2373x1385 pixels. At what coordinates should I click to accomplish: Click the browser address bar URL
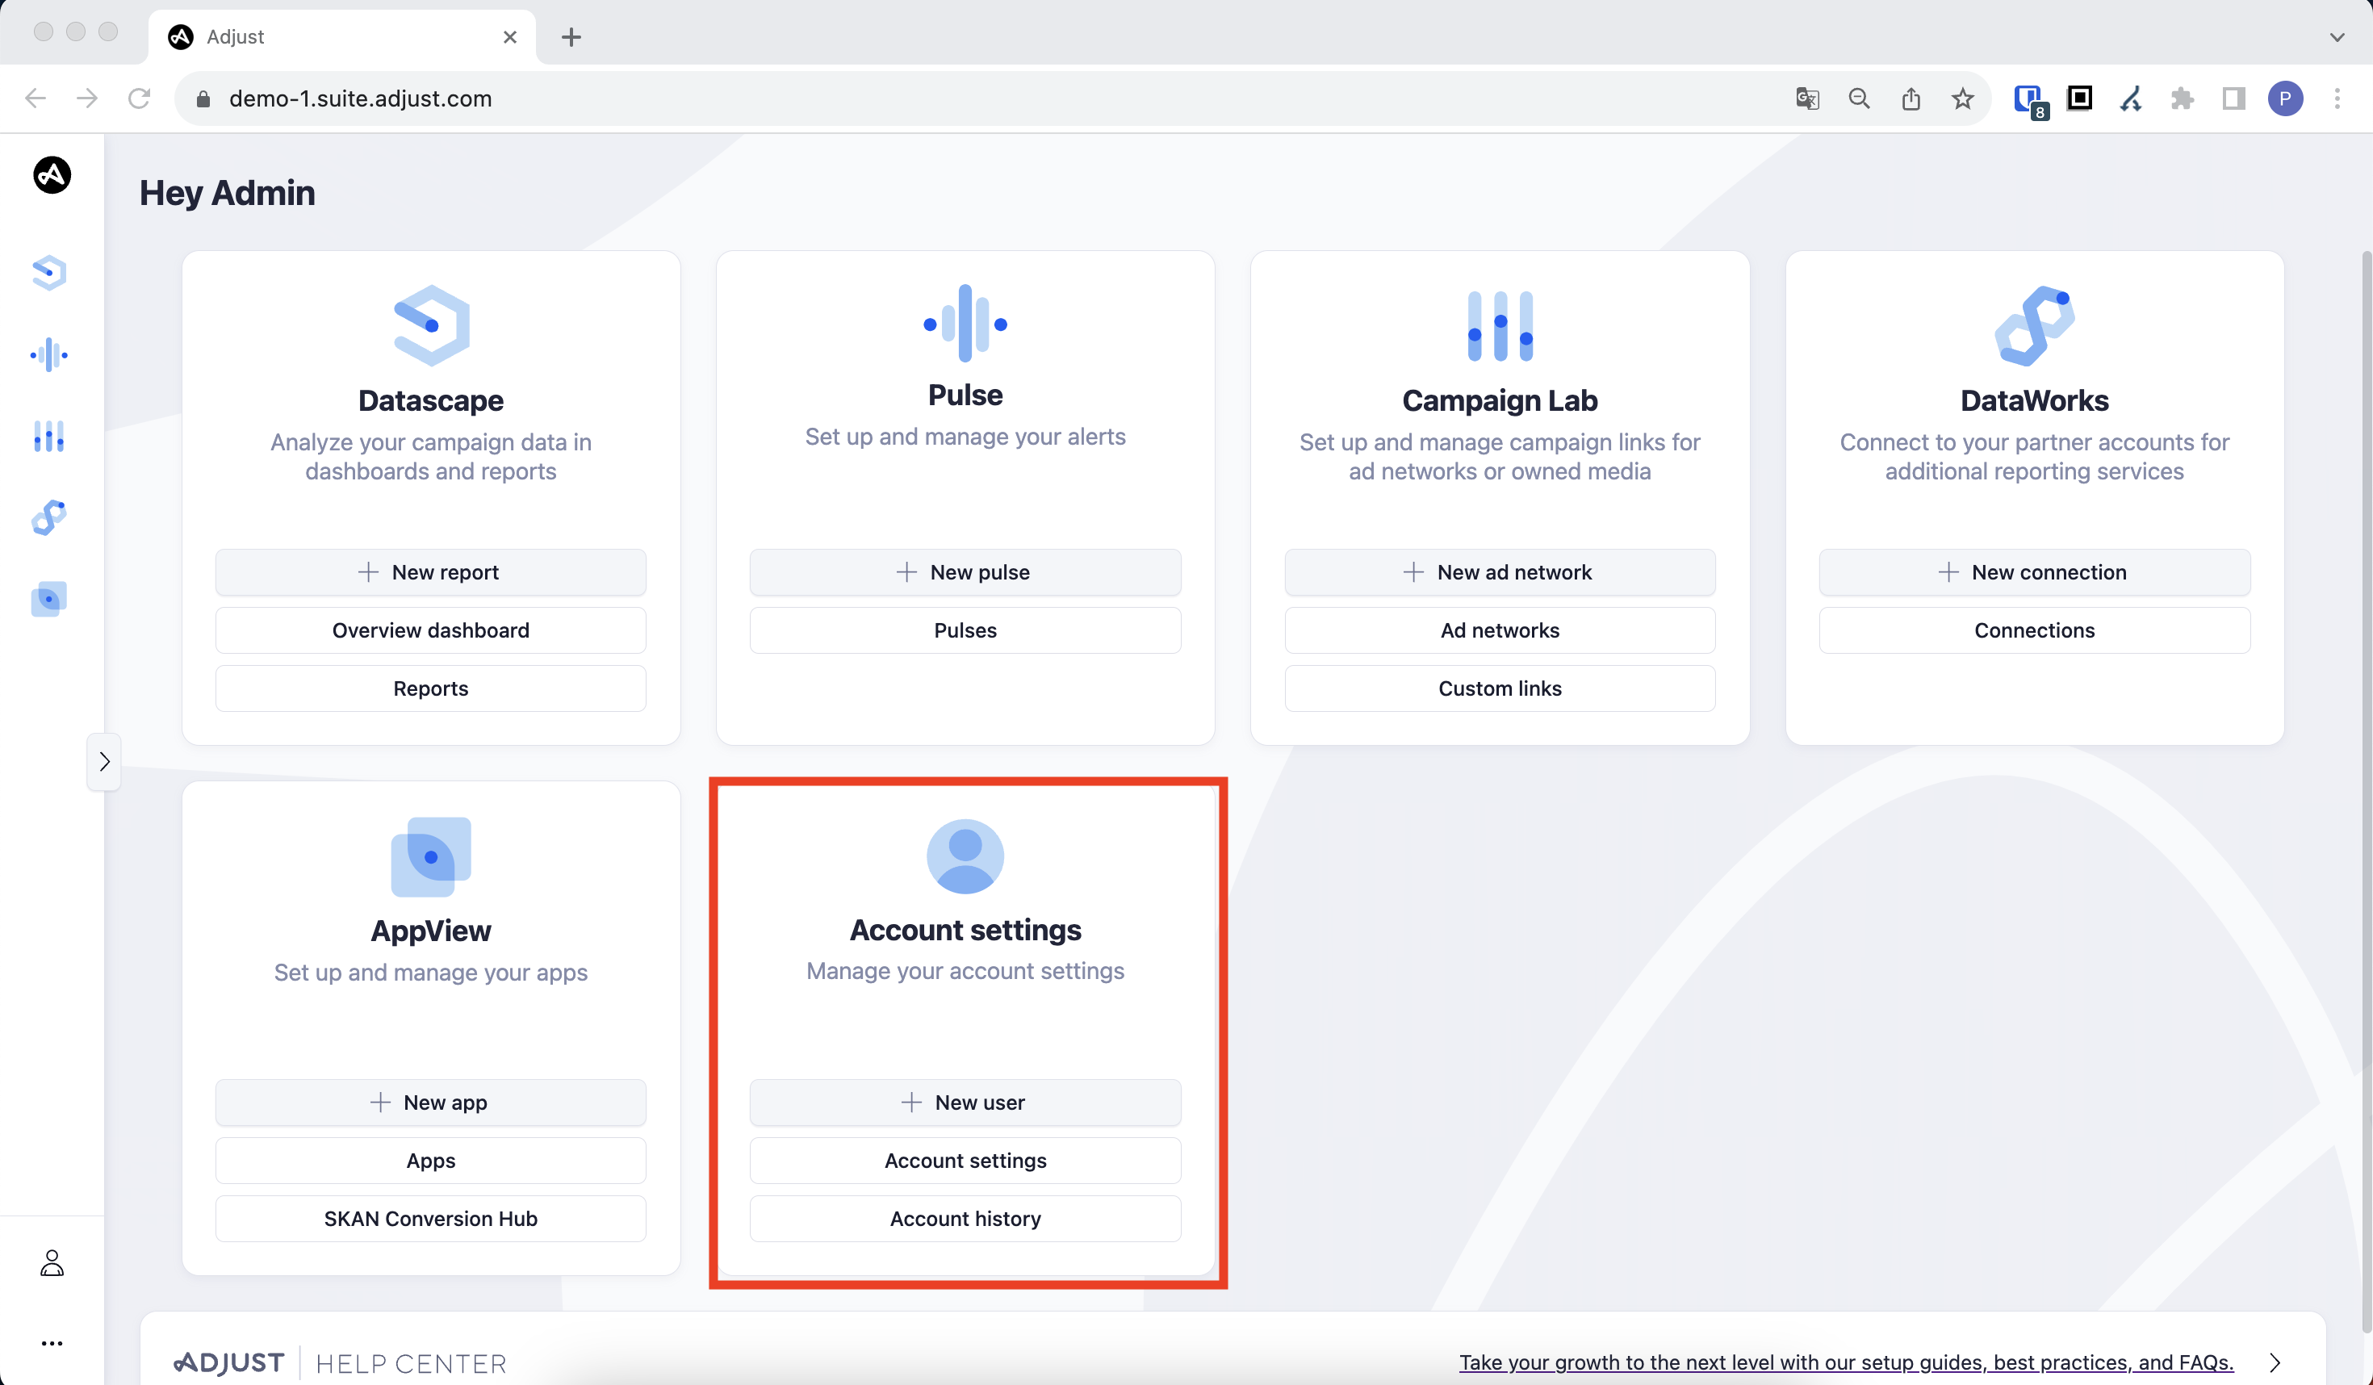point(360,98)
